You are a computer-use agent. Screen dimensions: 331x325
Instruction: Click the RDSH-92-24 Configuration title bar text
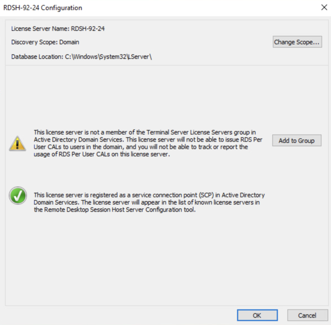coord(43,8)
